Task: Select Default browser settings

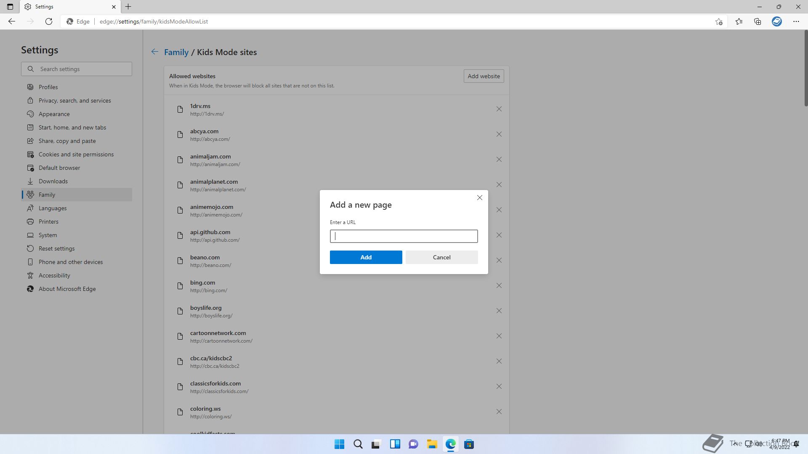Action: click(x=77, y=168)
